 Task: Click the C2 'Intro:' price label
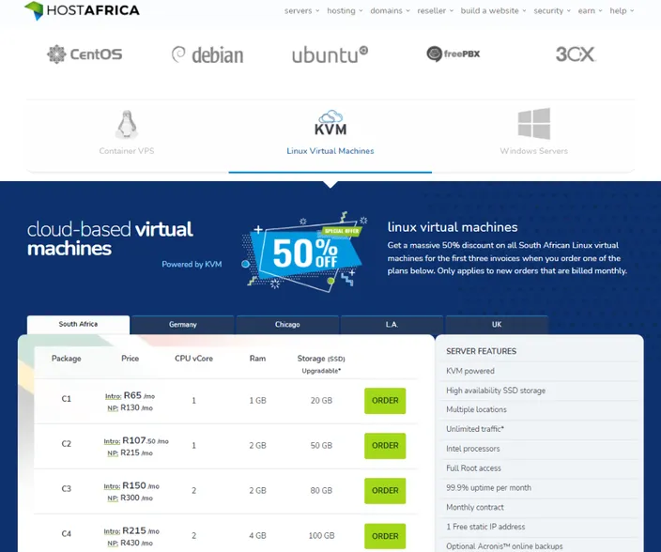(x=112, y=441)
